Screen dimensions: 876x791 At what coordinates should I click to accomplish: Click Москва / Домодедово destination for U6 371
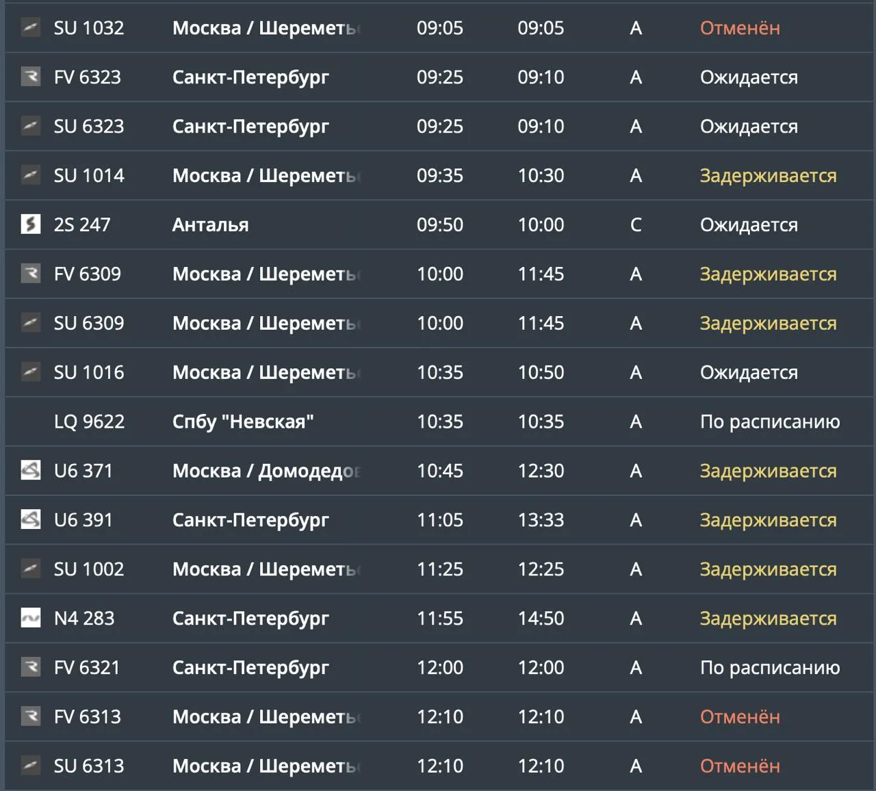click(x=266, y=471)
